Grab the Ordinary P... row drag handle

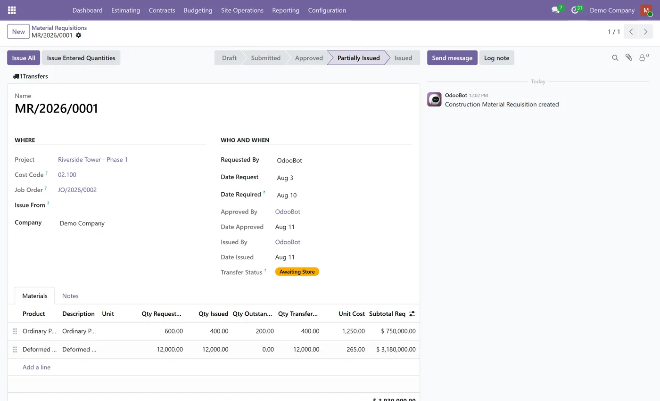[15, 331]
